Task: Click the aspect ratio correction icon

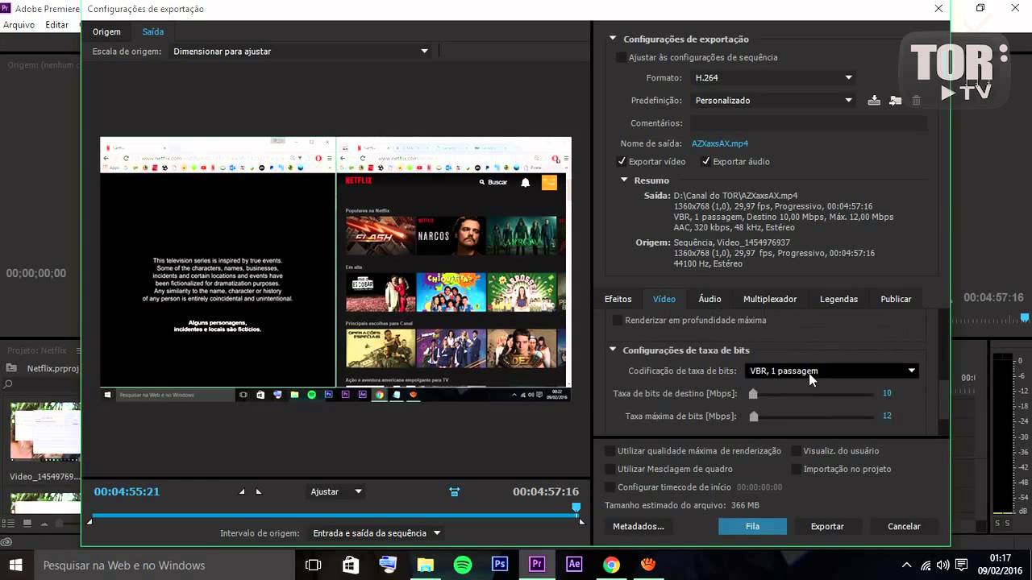Action: tap(455, 491)
